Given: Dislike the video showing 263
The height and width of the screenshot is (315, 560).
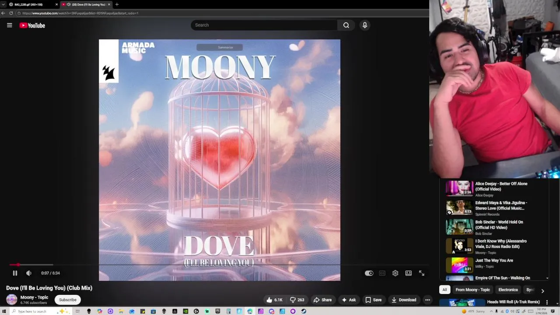Looking at the screenshot, I should (297, 300).
